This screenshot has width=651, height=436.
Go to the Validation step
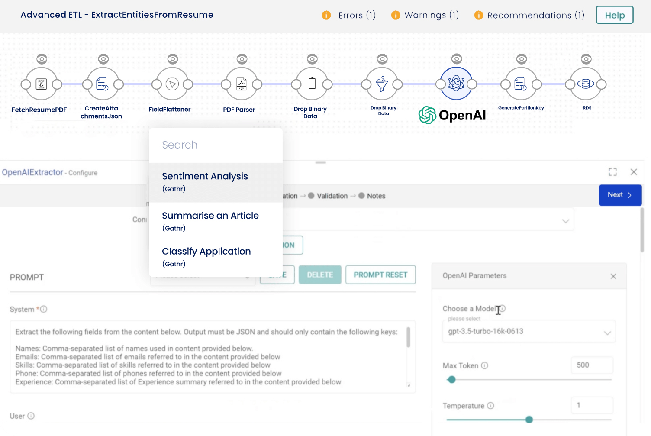[328, 196]
